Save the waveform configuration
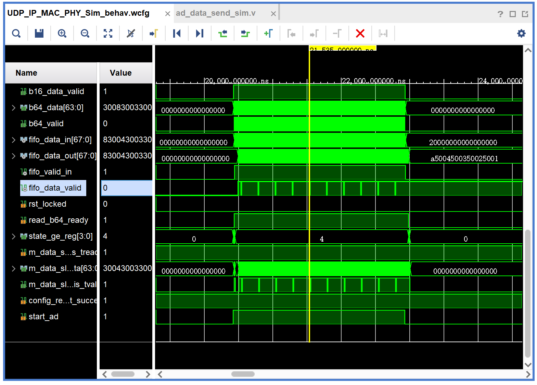Image resolution: width=537 pixels, height=385 pixels. [x=39, y=34]
